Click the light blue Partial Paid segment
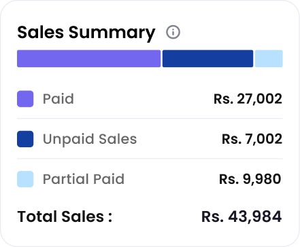Viewport: 300px width, 247px height. (269, 58)
